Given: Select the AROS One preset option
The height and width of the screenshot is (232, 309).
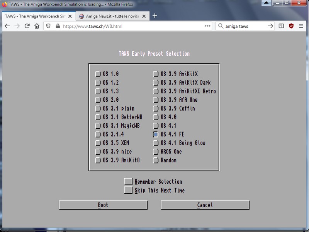Looking at the screenshot, I should [156, 152].
